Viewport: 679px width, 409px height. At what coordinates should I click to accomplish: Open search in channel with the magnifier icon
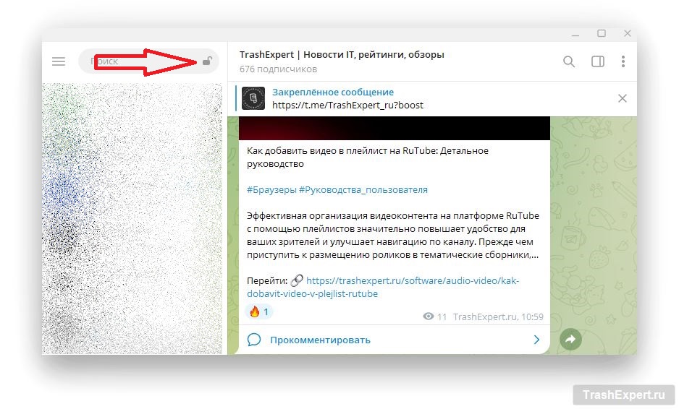569,61
